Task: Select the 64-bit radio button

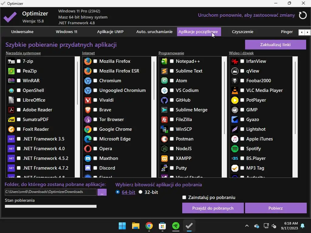Action: 118,192
